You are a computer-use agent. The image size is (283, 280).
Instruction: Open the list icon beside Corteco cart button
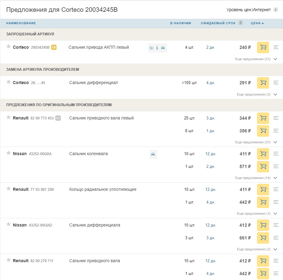coord(276,48)
